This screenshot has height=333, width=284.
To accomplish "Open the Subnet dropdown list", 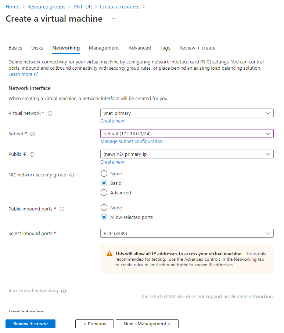I will [187, 133].
